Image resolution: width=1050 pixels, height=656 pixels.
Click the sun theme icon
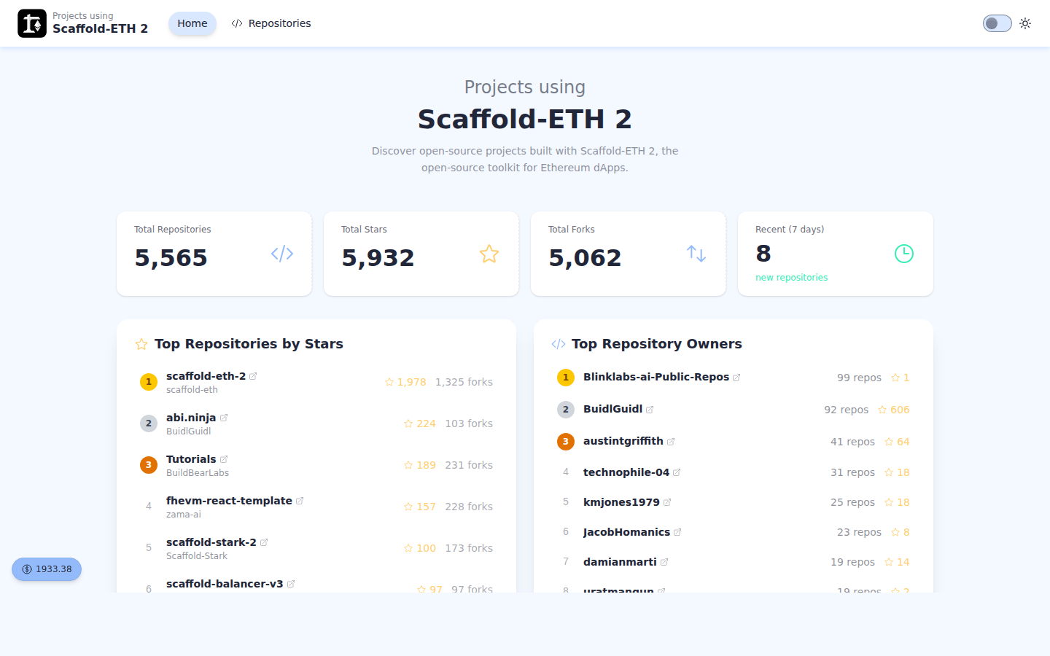(x=1025, y=23)
